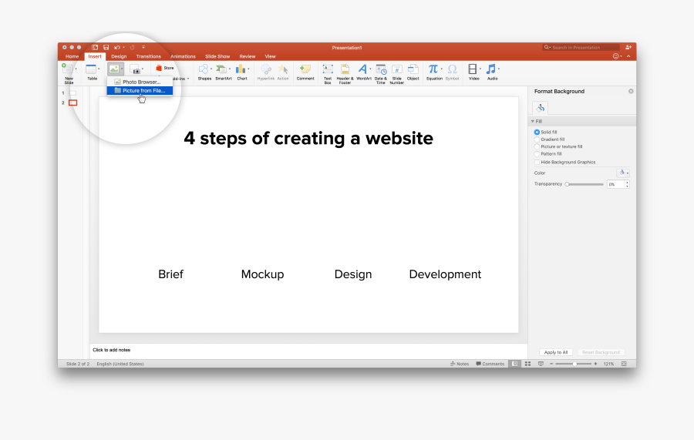
Task: Select slide 1 thumbnail
Action: [73, 93]
